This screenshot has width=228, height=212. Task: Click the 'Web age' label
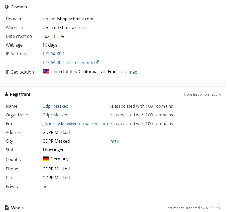(x=14, y=45)
